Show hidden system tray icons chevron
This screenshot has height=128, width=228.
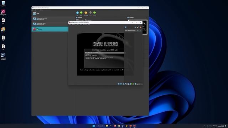click(x=204, y=126)
